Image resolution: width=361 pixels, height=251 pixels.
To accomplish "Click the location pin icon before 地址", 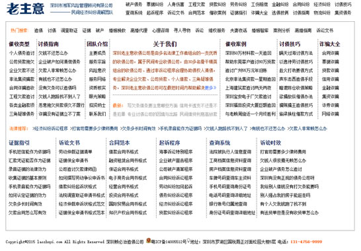I will [188, 240].
